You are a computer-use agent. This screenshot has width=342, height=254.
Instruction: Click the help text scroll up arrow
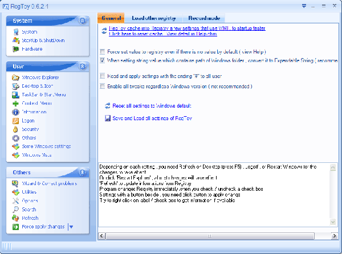[x=333, y=167]
